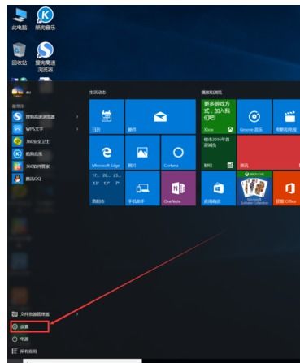Open the Mail tile
Screen dimensions: 300x363
coord(160,116)
